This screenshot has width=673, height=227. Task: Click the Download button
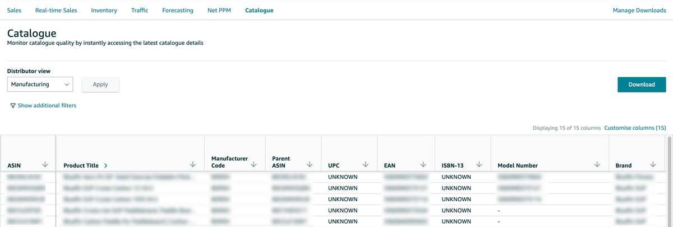[642, 84]
